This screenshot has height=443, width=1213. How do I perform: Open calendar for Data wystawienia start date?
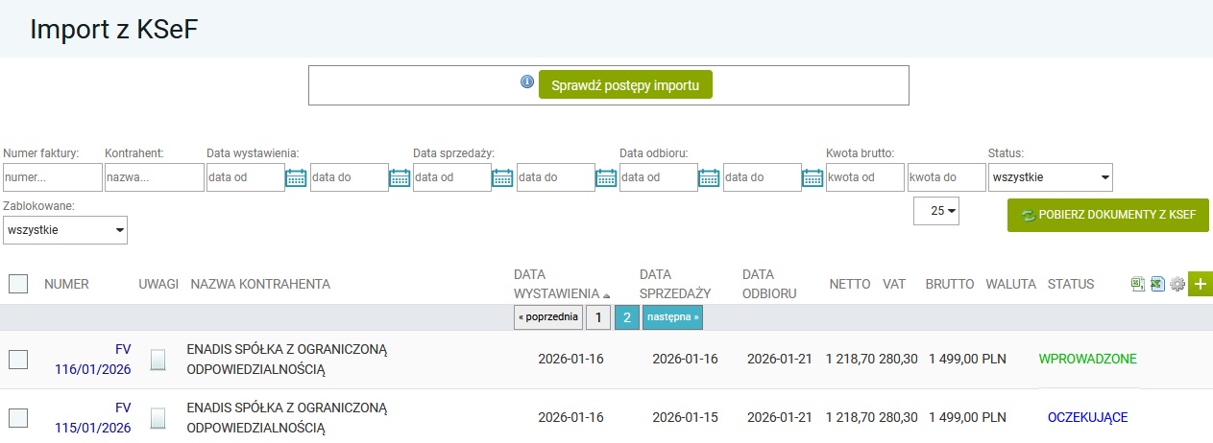(x=296, y=177)
